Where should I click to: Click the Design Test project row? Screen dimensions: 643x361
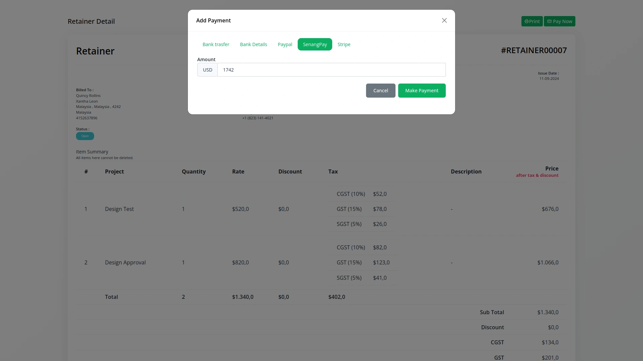119,209
